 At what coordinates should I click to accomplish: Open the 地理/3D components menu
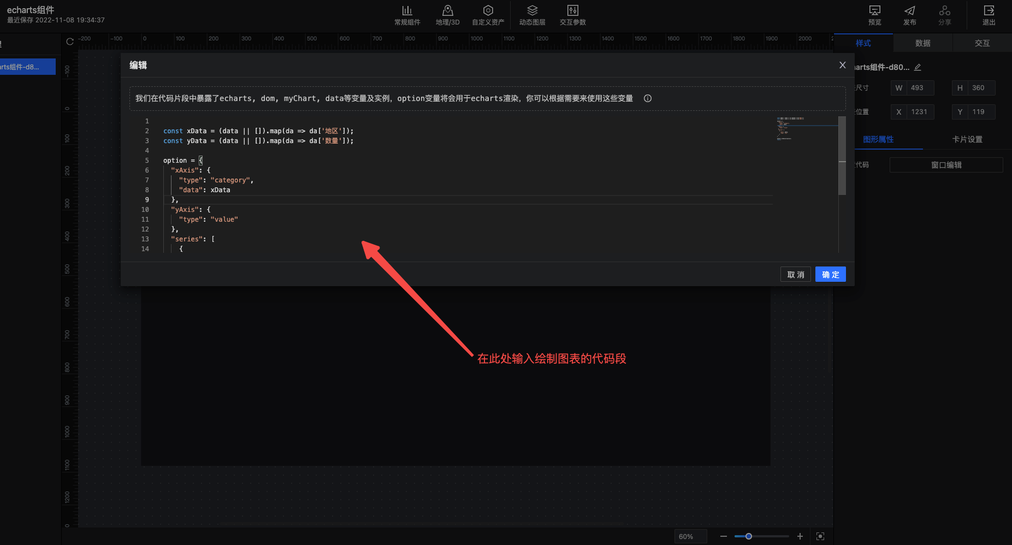click(x=447, y=15)
